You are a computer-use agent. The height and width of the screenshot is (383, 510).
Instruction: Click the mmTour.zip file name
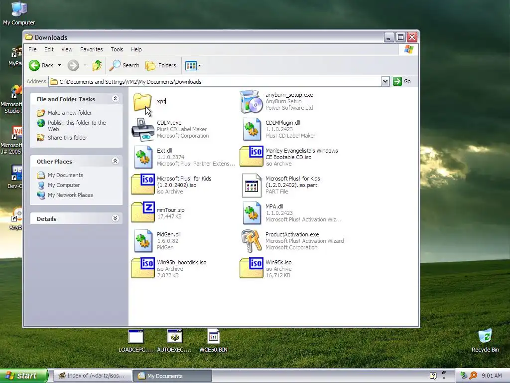(x=170, y=210)
